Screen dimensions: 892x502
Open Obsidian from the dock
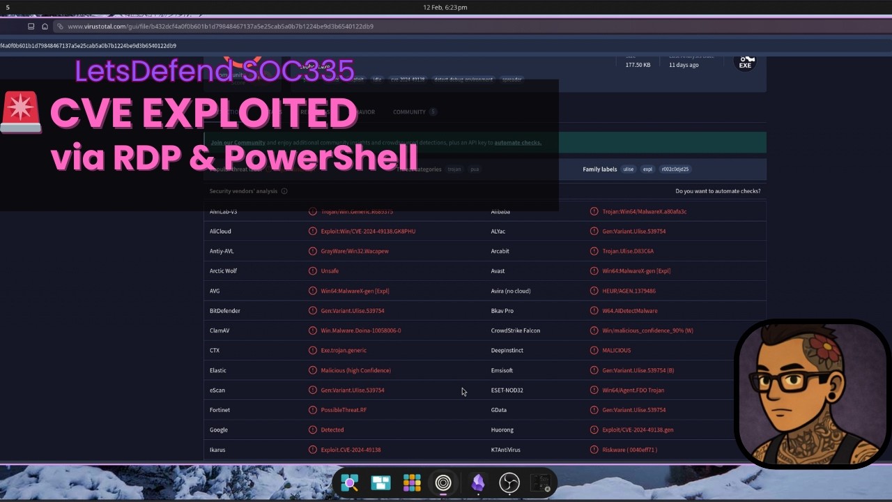[478, 482]
